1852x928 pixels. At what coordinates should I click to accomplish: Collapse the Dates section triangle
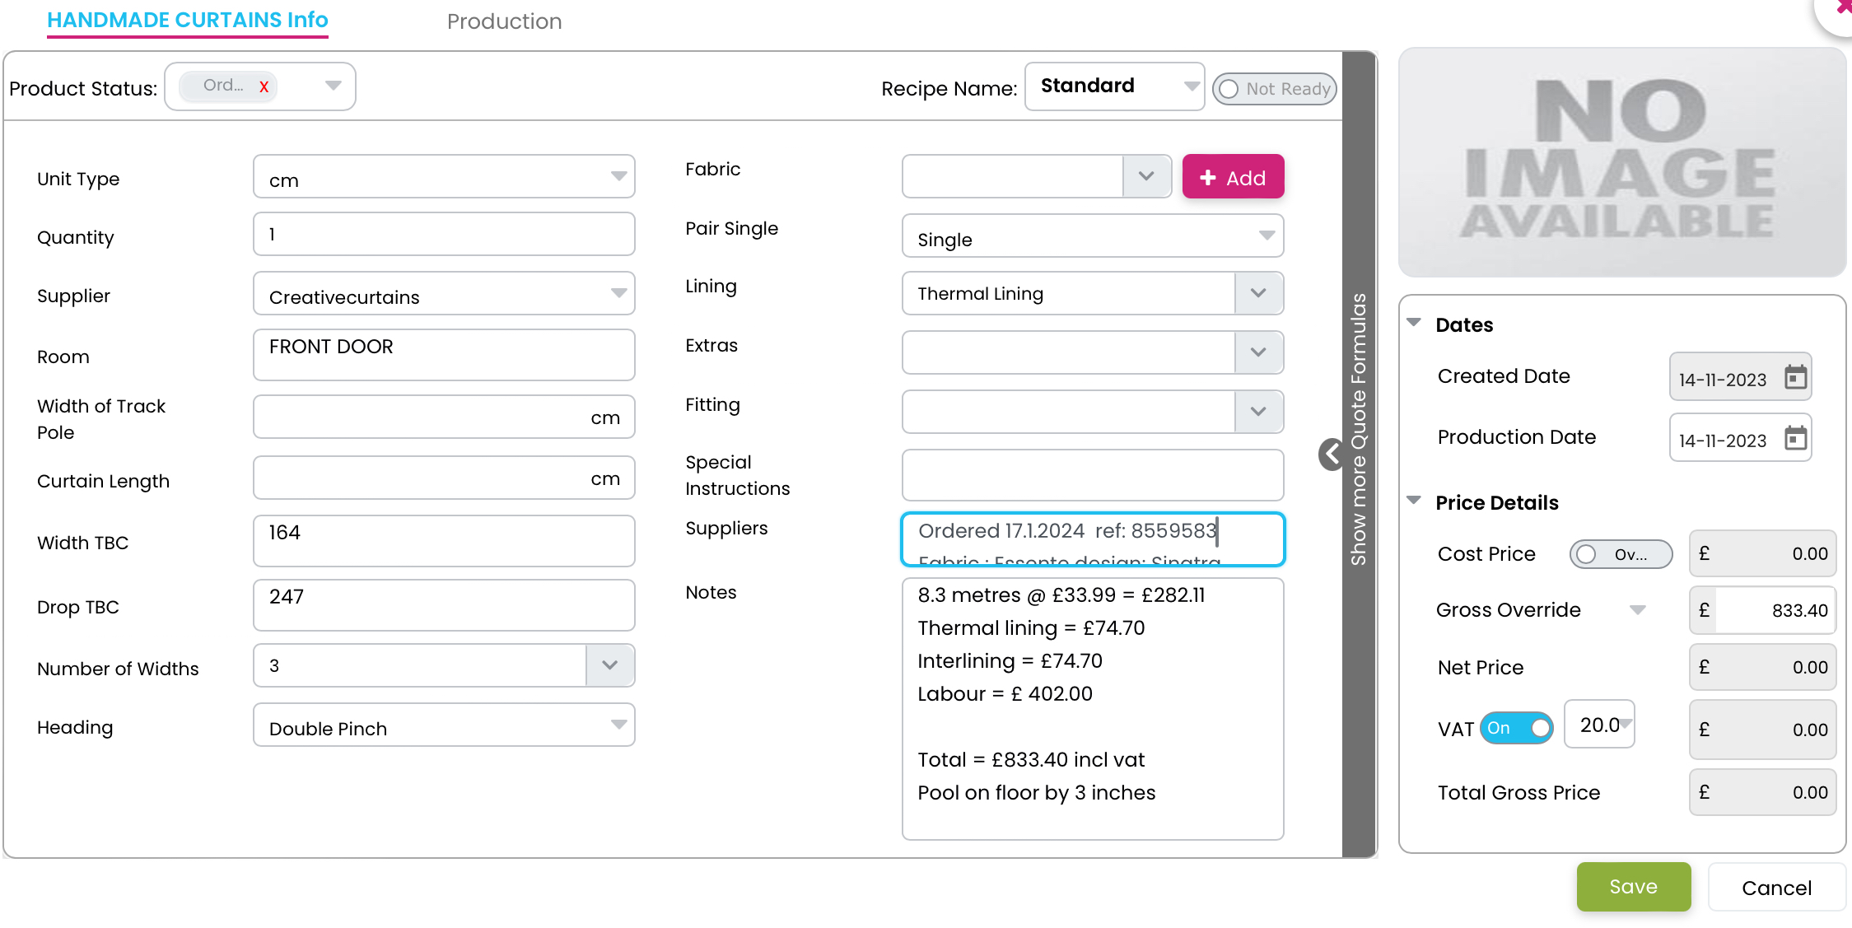(x=1414, y=323)
